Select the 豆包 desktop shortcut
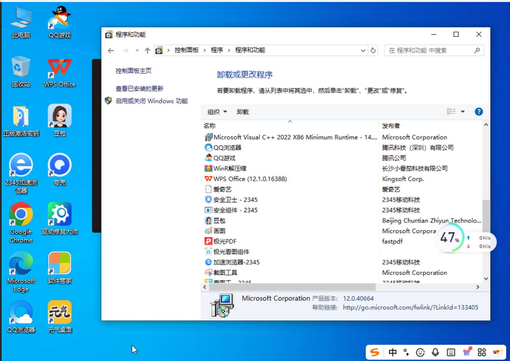This screenshot has width=510, height=361. coord(60,121)
